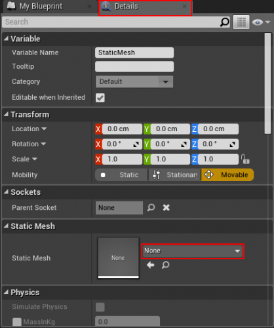
Task: Toggle Editable when Inherited checkbox
Action: point(100,98)
